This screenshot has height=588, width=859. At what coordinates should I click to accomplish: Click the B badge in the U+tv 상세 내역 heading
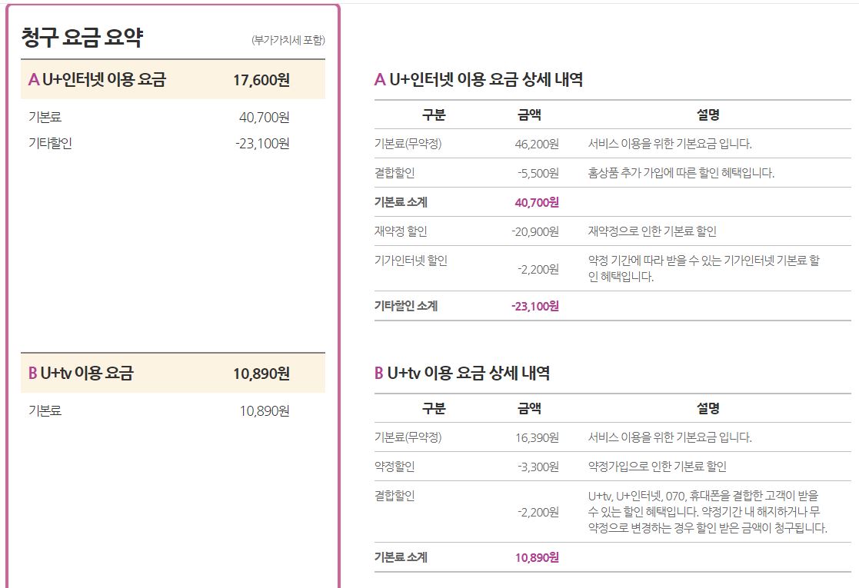point(380,370)
